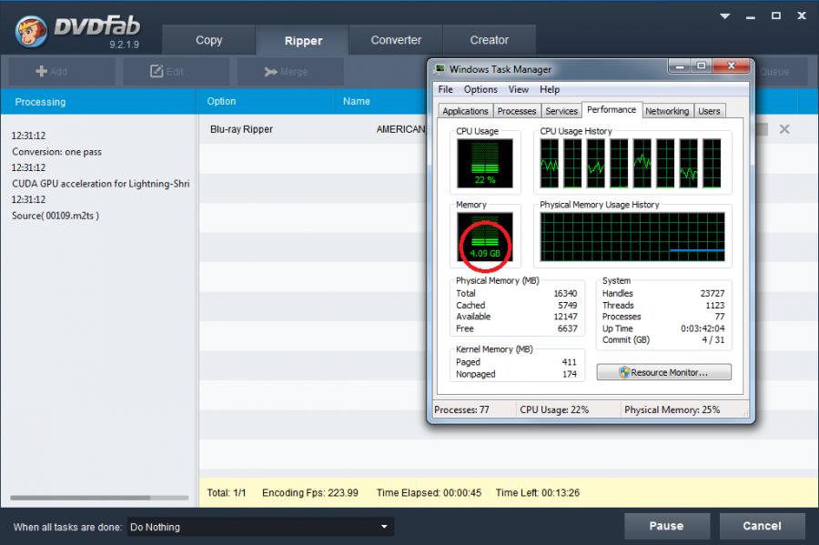Open the View menu in Task Manager
The height and width of the screenshot is (545, 819).
[519, 89]
